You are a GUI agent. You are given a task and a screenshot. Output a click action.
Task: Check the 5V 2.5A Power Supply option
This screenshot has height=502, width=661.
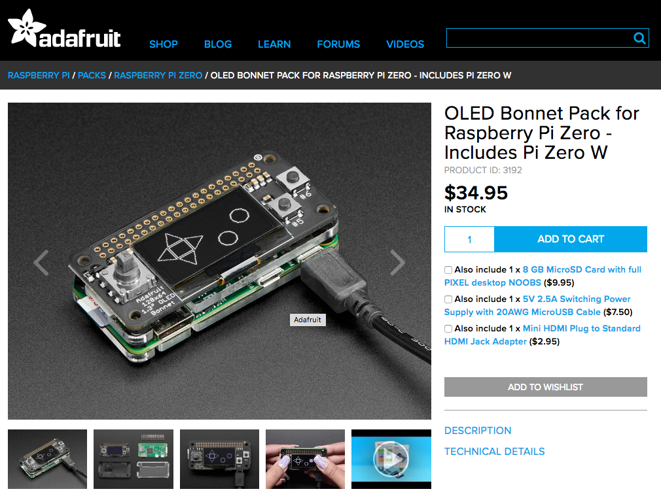448,299
